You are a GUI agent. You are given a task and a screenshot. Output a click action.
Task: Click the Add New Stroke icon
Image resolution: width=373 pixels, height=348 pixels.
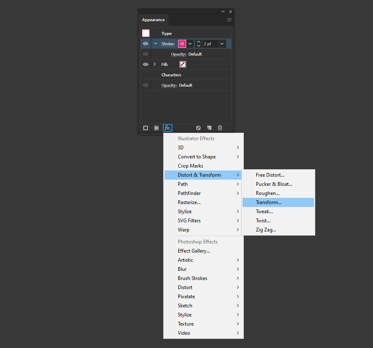(145, 128)
